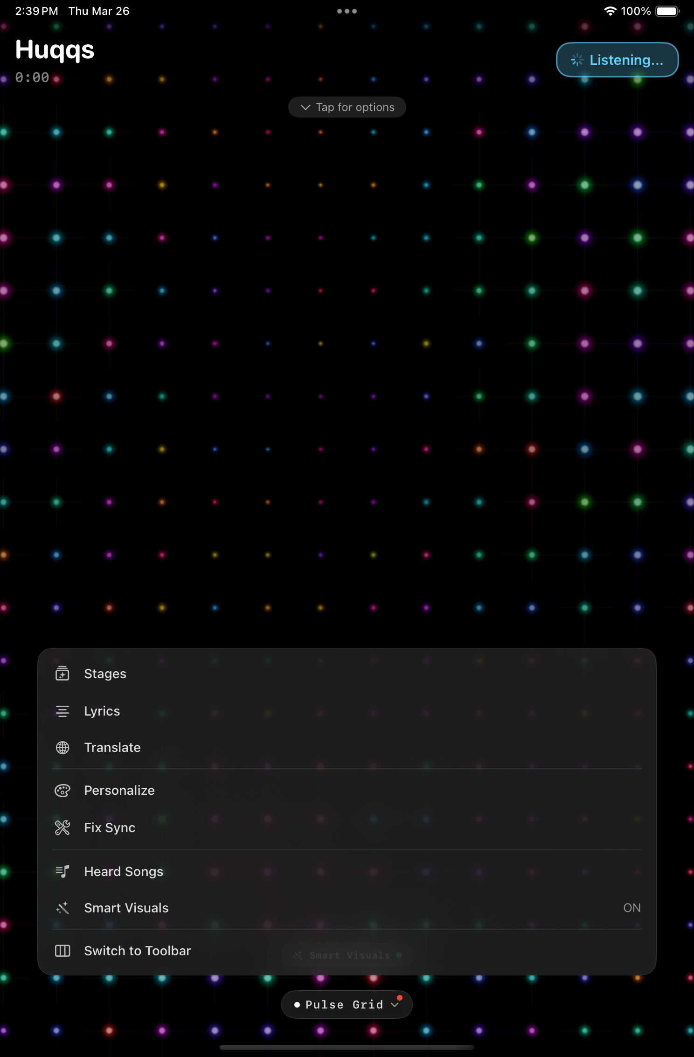
Task: Click the Smart Visuals wand icon
Action: 62,908
